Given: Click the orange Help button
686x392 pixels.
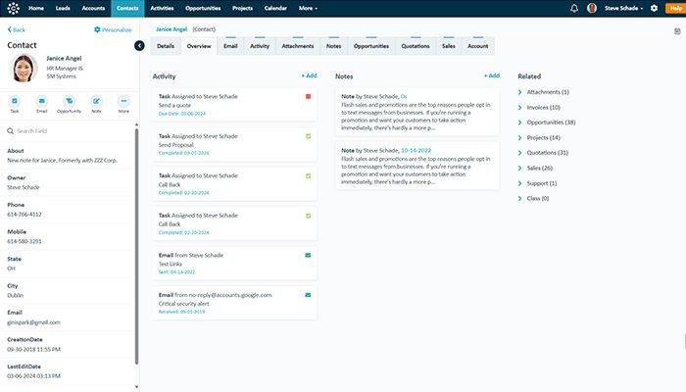Looking at the screenshot, I should click(x=675, y=8).
